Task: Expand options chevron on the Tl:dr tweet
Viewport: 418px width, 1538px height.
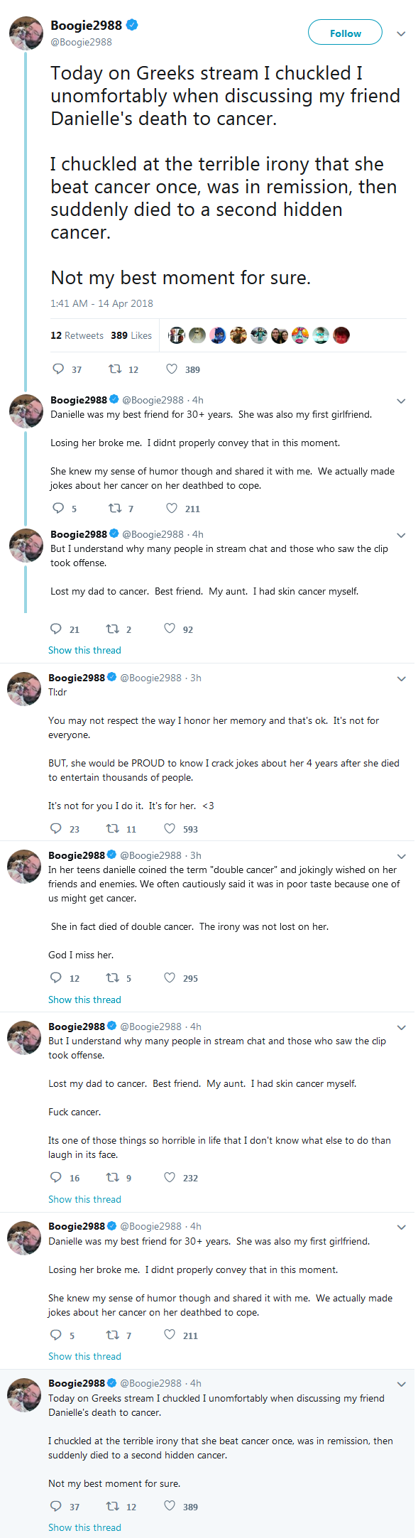Action: point(401,679)
